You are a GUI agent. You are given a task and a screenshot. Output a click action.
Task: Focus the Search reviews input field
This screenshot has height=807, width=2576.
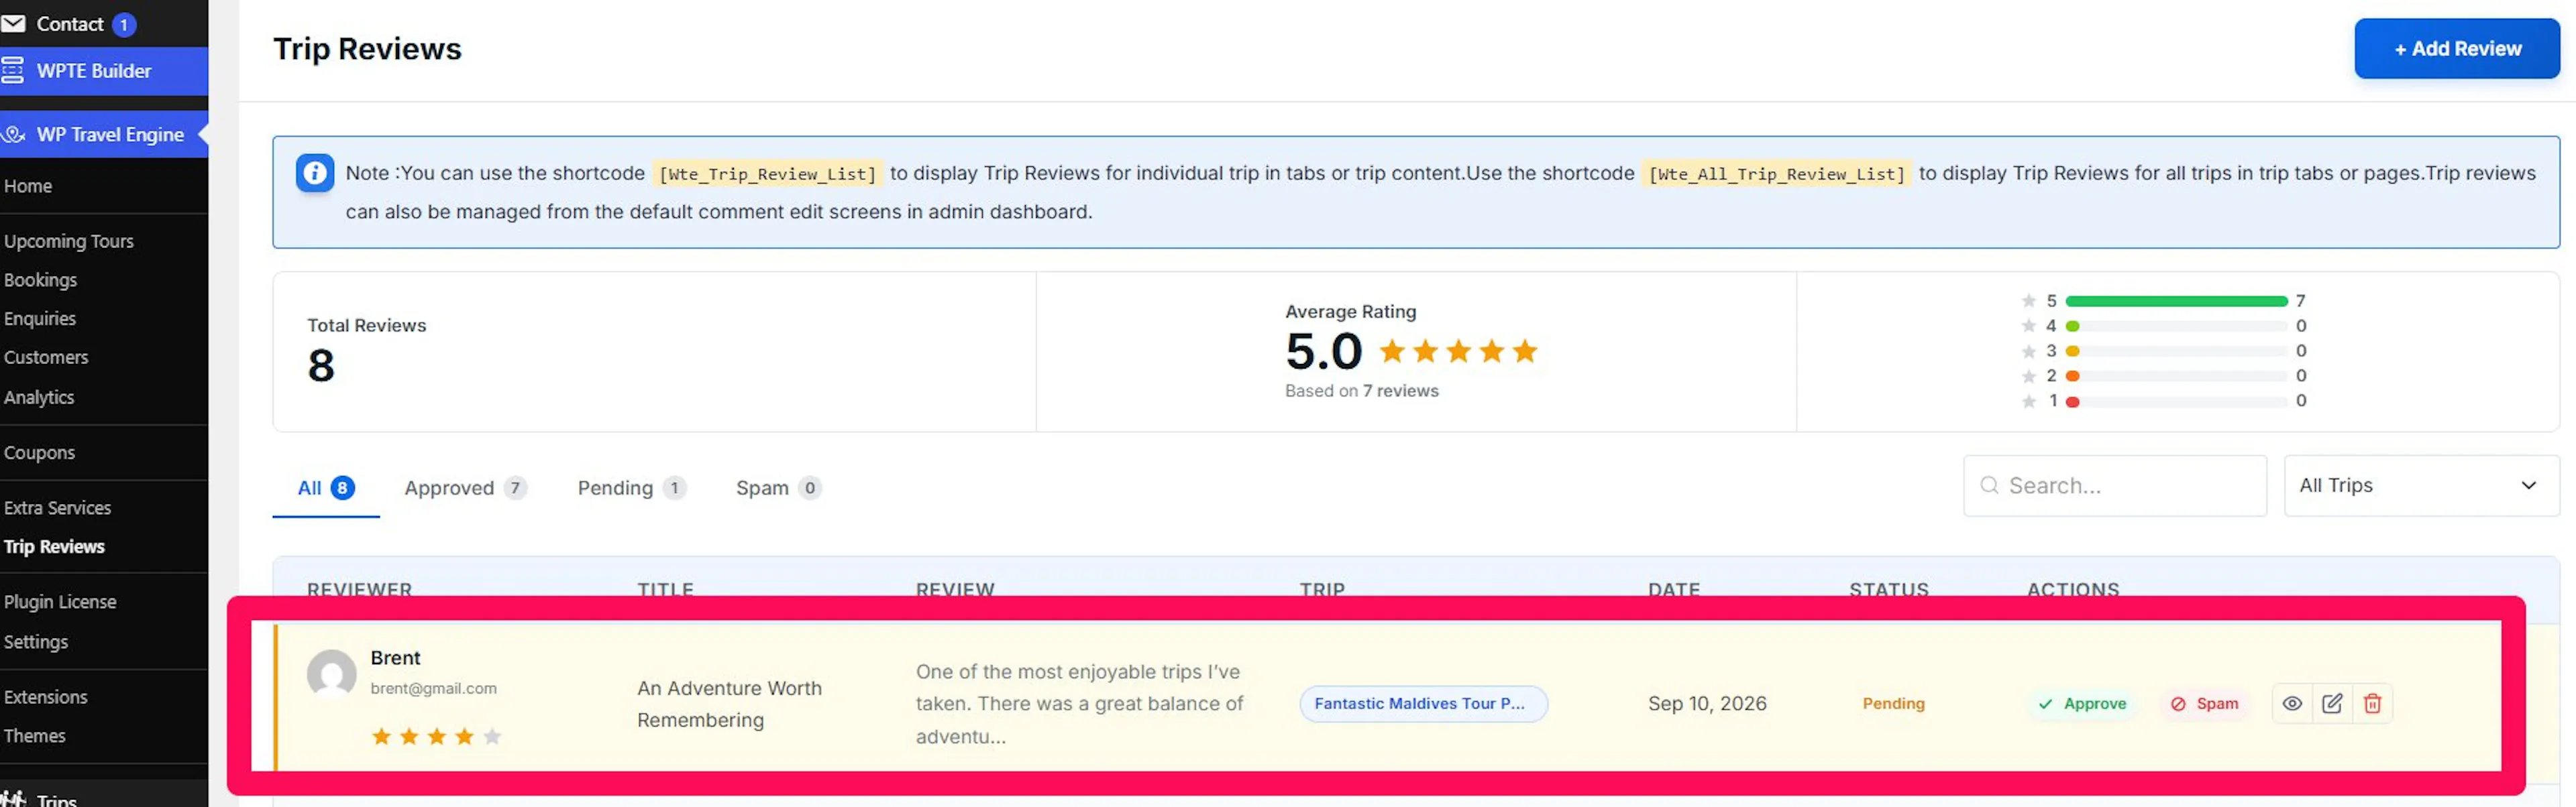coord(2114,485)
